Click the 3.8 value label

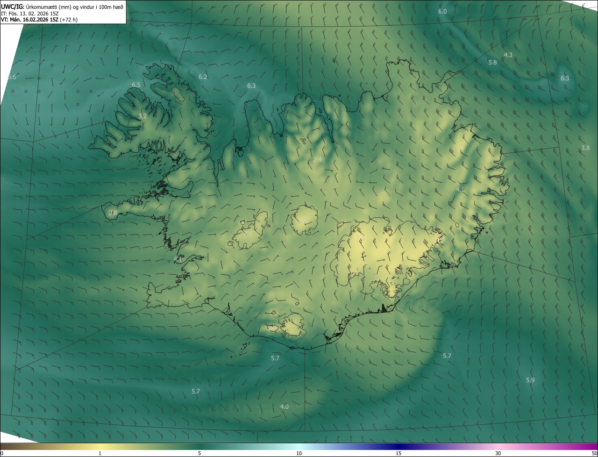point(585,148)
